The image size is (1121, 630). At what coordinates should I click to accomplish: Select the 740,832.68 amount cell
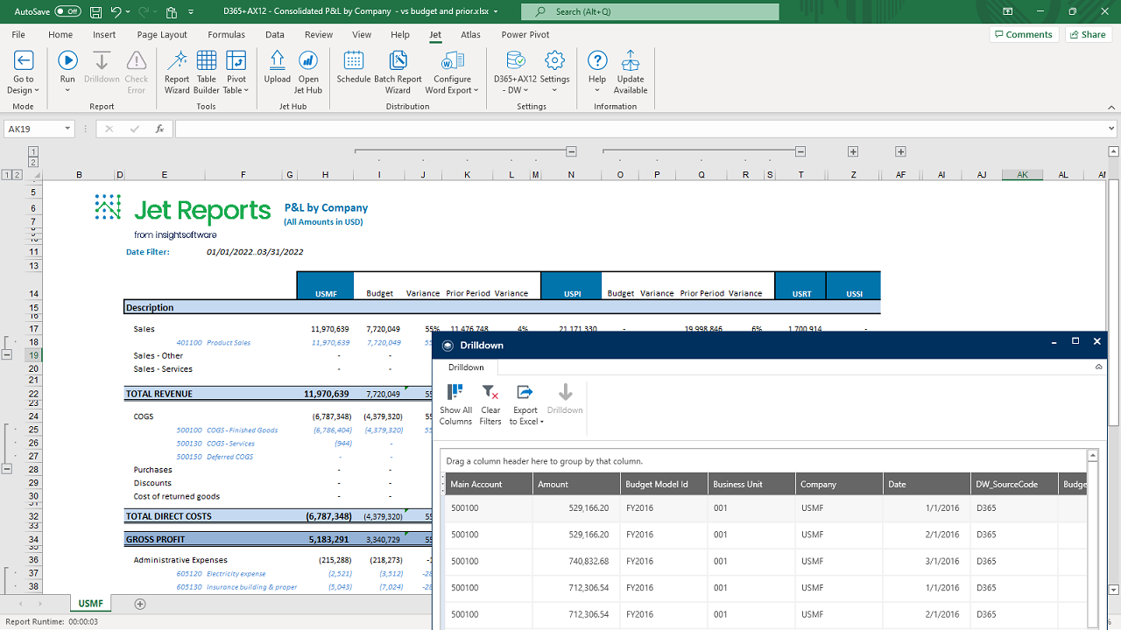click(575, 561)
